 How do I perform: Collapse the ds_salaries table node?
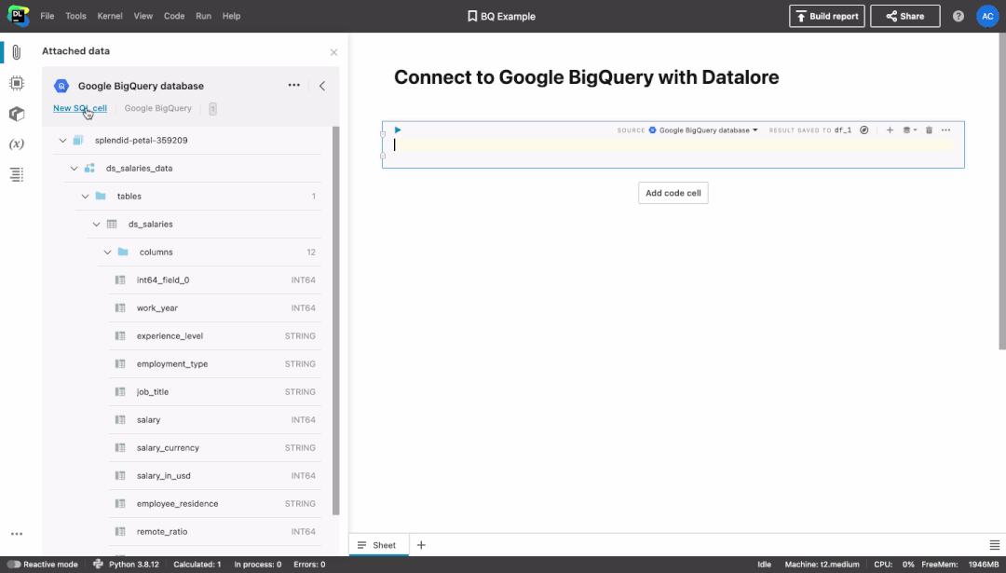click(x=96, y=224)
